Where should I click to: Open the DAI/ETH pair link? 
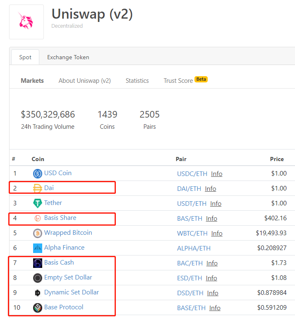click(x=189, y=189)
